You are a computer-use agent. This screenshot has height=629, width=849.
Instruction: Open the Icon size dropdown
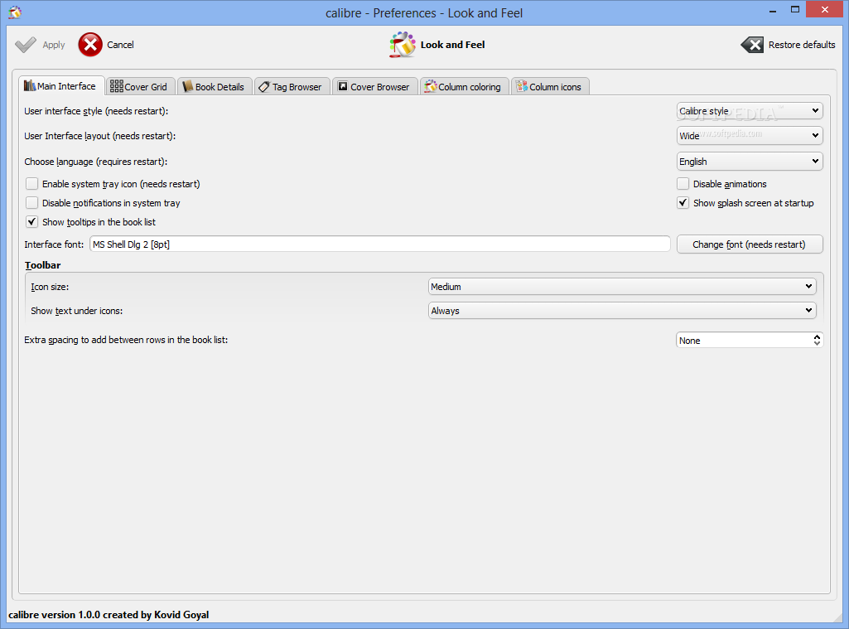[x=621, y=287]
